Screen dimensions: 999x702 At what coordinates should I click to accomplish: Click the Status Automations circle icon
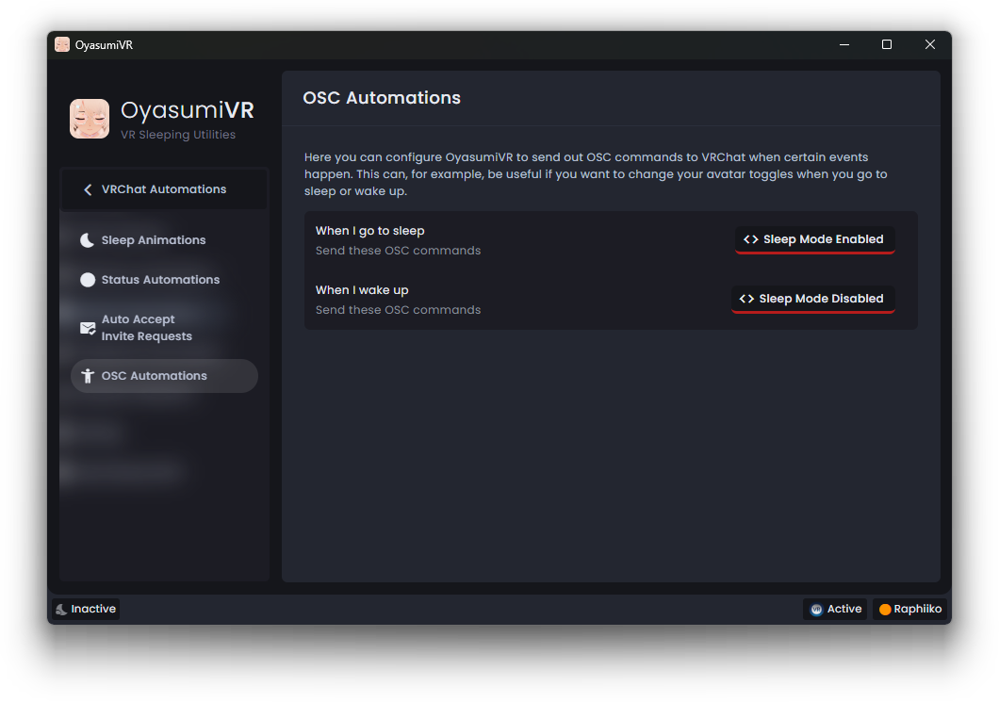pos(88,280)
